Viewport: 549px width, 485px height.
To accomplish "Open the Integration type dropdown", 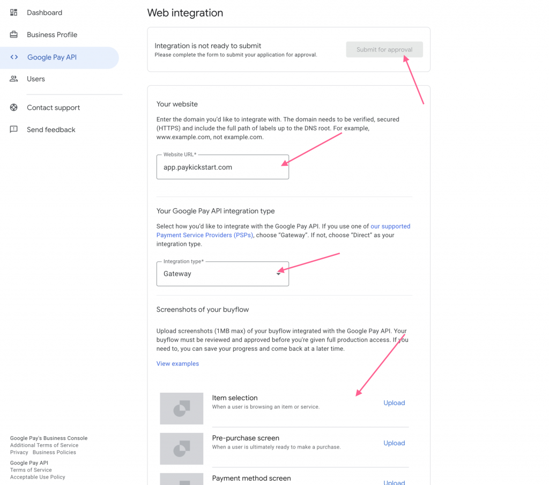I will pyautogui.click(x=222, y=274).
